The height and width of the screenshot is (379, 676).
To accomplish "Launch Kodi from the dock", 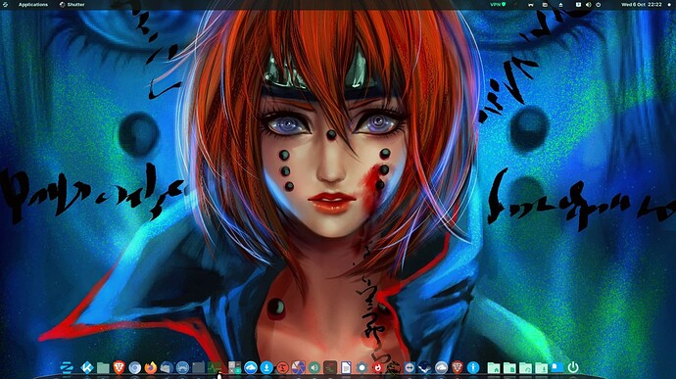I will click(86, 367).
